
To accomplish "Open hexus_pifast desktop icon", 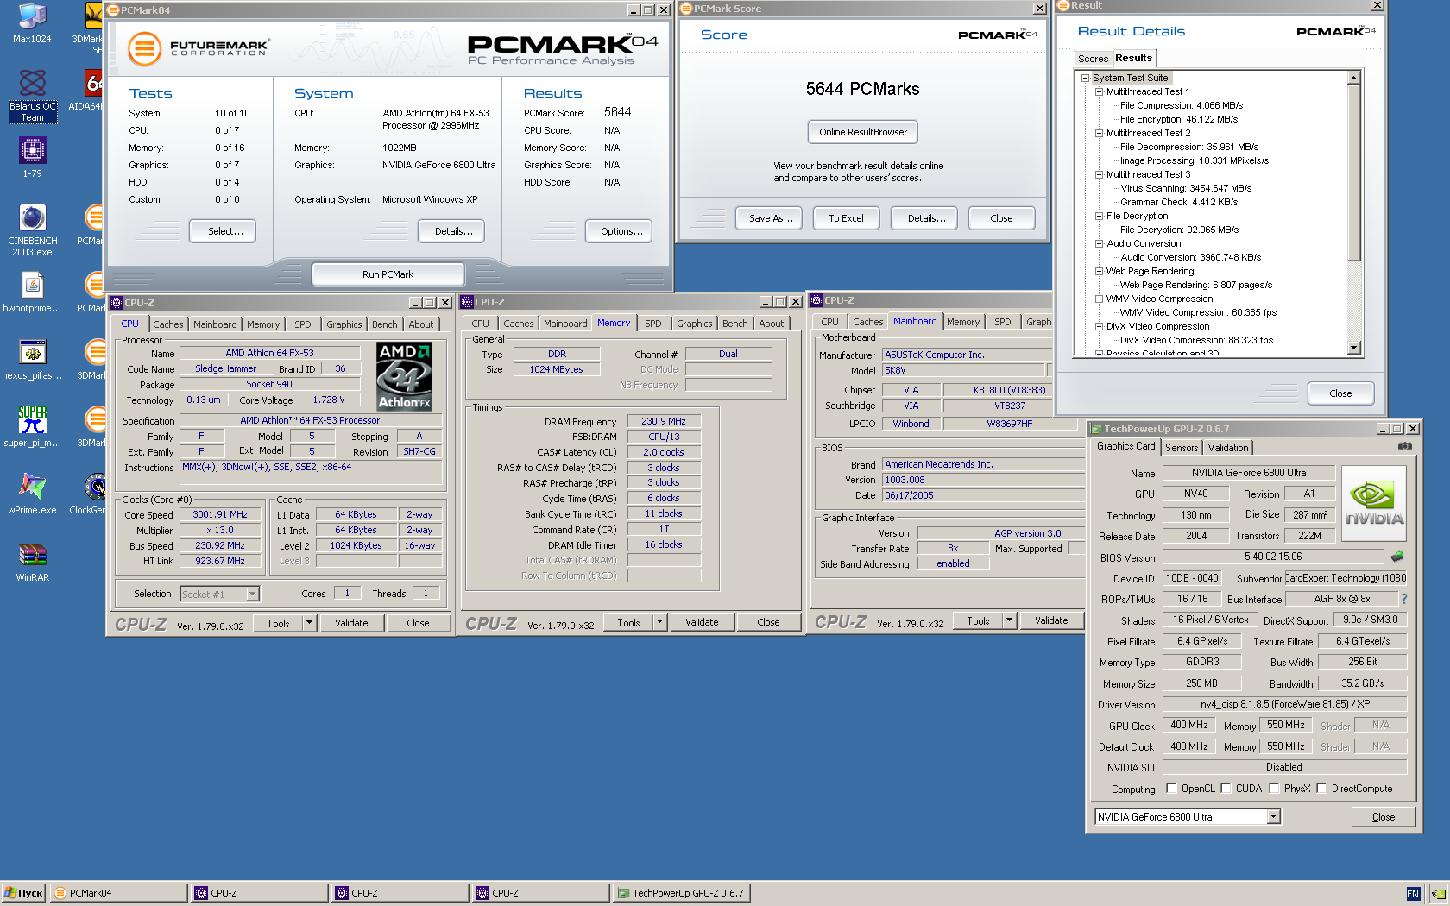I will click(32, 360).
